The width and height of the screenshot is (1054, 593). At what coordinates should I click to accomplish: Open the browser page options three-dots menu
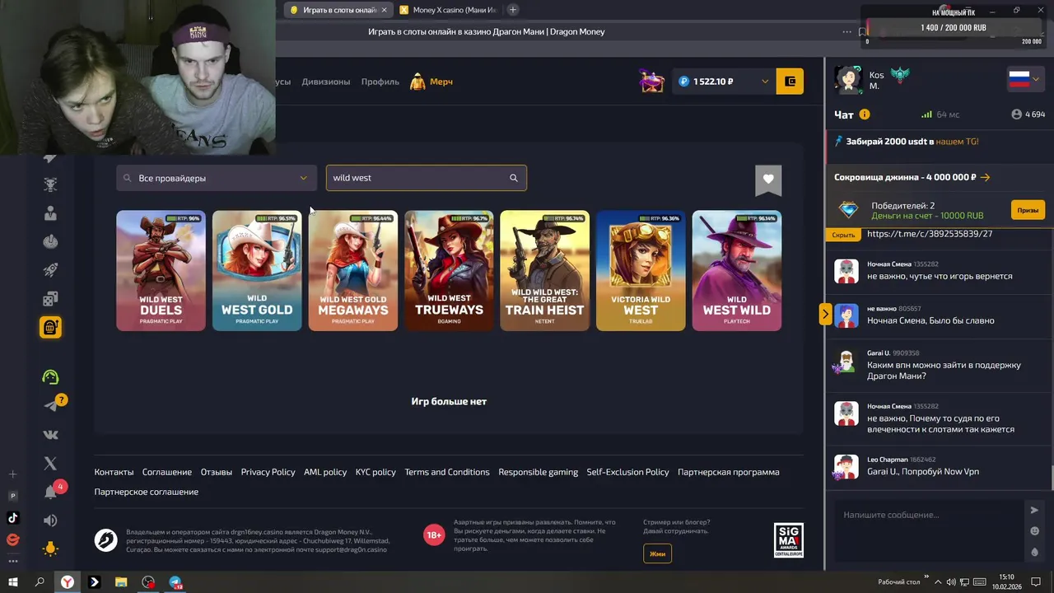coord(846,32)
